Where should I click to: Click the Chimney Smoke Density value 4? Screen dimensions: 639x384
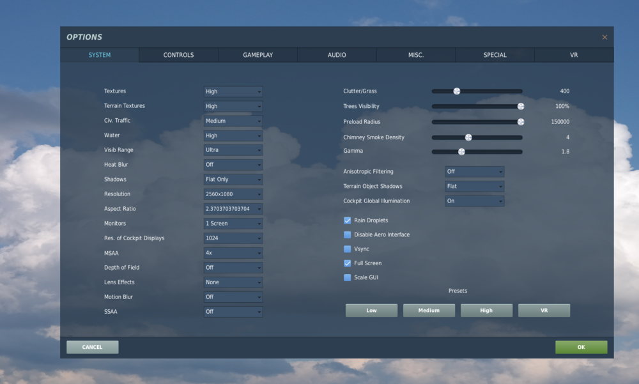(567, 137)
